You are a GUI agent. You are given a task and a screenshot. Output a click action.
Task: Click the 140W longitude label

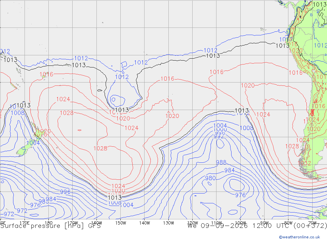145,223
